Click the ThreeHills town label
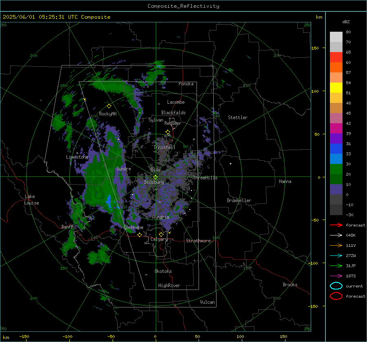 click(205, 178)
